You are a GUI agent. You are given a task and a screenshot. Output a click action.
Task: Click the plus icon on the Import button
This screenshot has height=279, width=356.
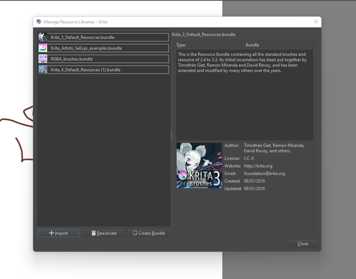[x=52, y=233]
